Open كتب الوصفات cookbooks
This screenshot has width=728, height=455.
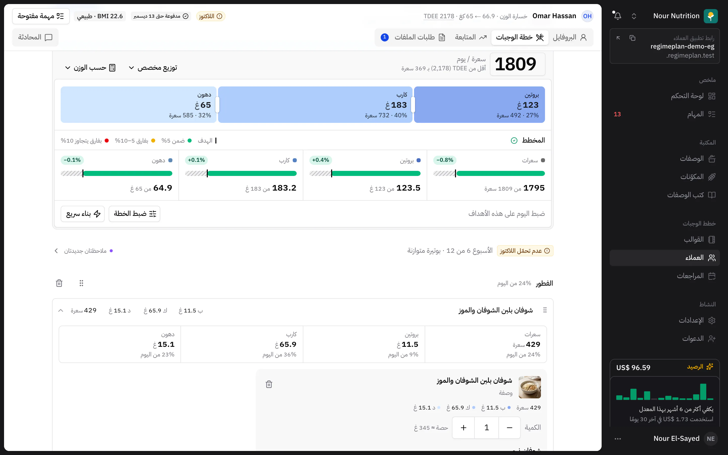click(665, 195)
